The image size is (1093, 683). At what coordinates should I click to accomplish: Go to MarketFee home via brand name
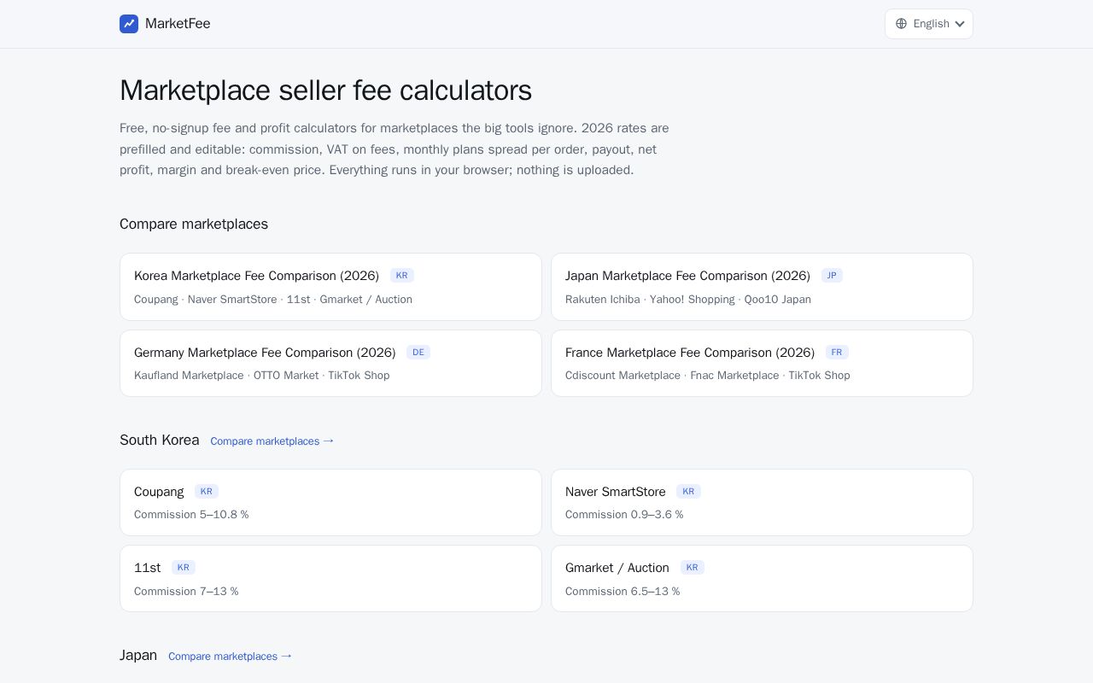coord(178,24)
